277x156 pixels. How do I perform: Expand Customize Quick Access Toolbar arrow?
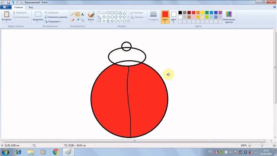21,3
